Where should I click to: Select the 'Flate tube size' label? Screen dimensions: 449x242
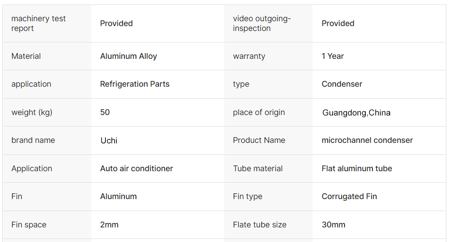tap(259, 225)
